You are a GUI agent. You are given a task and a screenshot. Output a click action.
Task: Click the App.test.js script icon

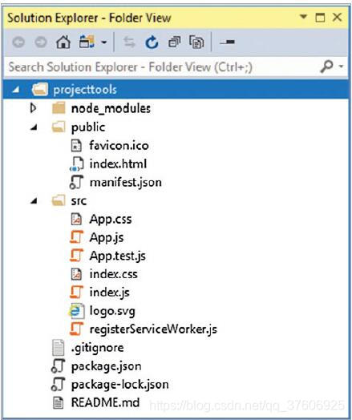coord(77,255)
